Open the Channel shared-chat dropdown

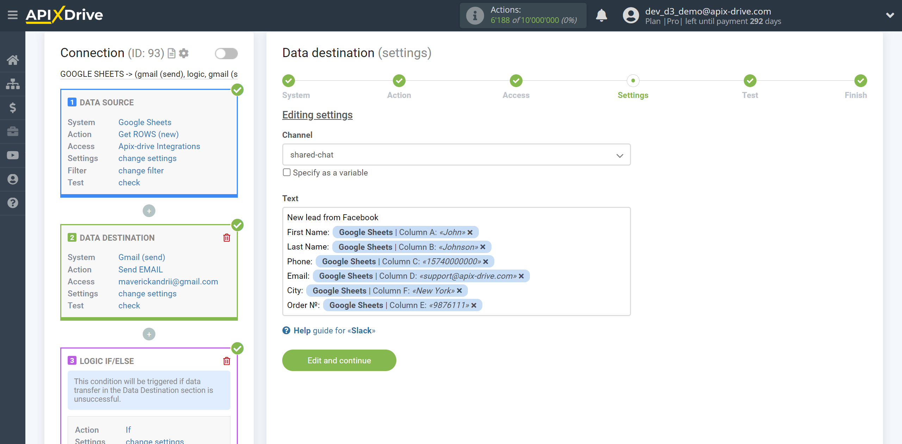pyautogui.click(x=456, y=155)
